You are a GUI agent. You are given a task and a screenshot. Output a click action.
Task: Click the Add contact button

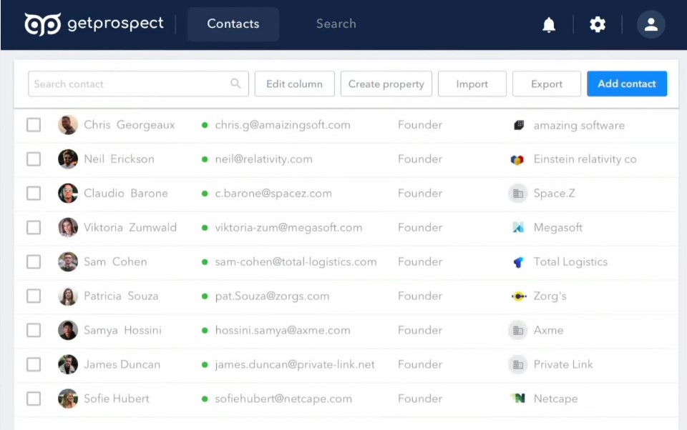coord(627,84)
